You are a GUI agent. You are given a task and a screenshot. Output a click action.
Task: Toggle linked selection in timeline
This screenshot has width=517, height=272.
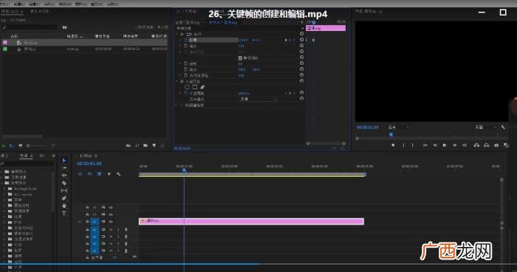99,174
